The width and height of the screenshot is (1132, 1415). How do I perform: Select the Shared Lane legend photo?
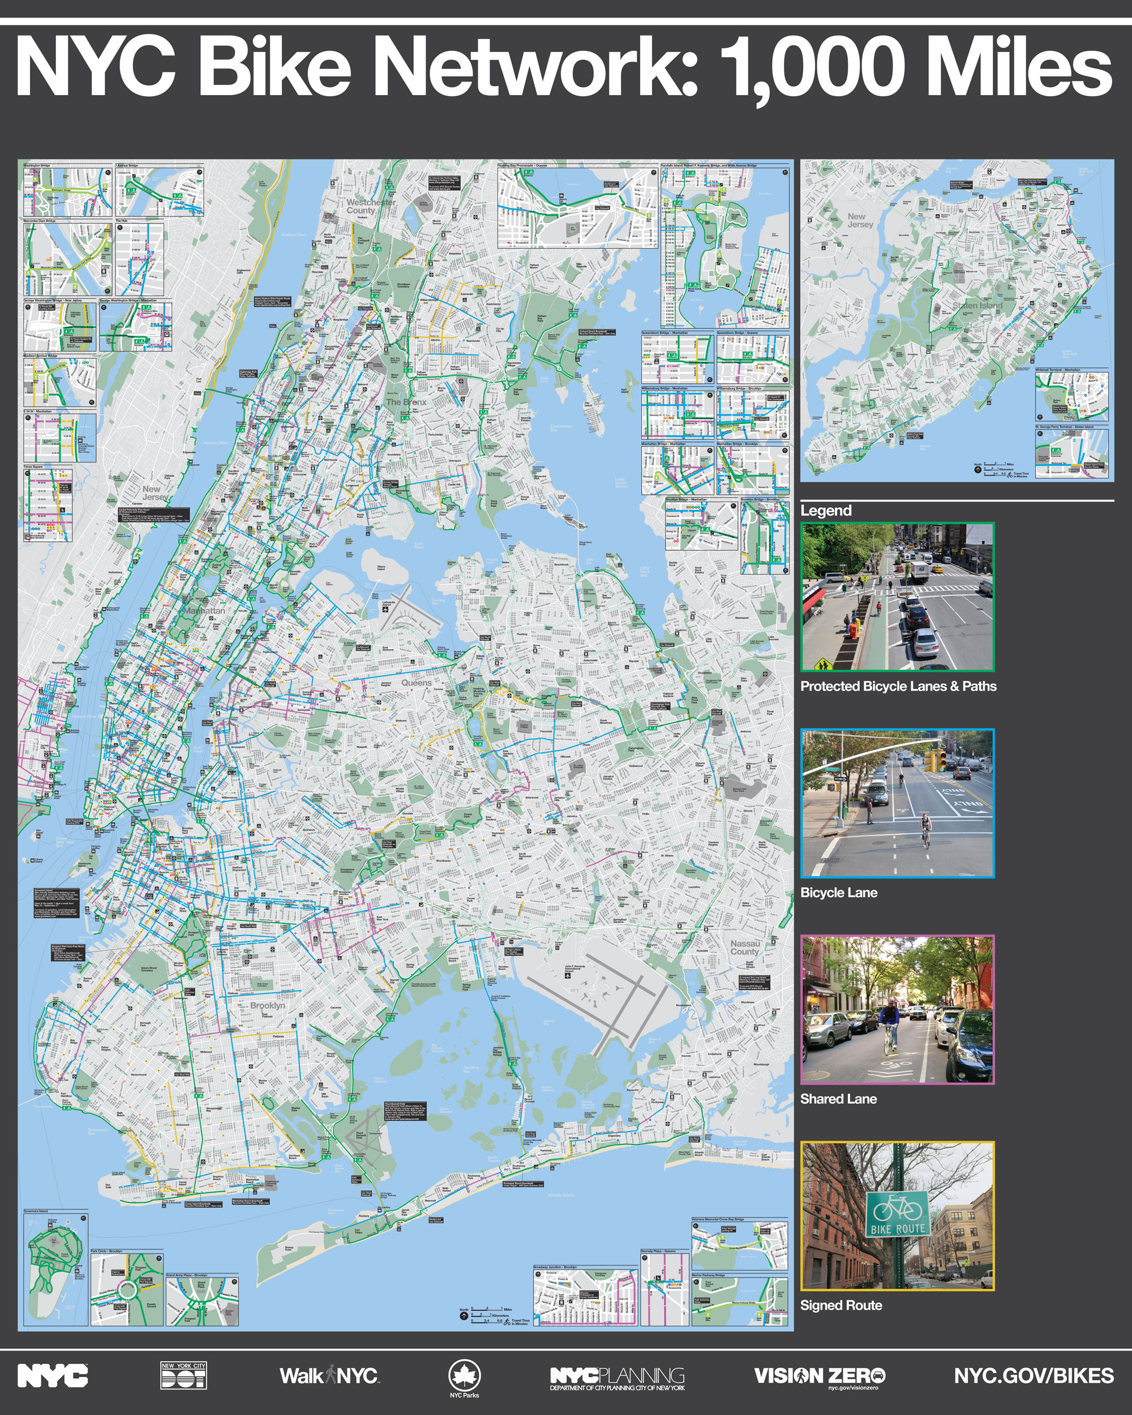[x=897, y=1009]
